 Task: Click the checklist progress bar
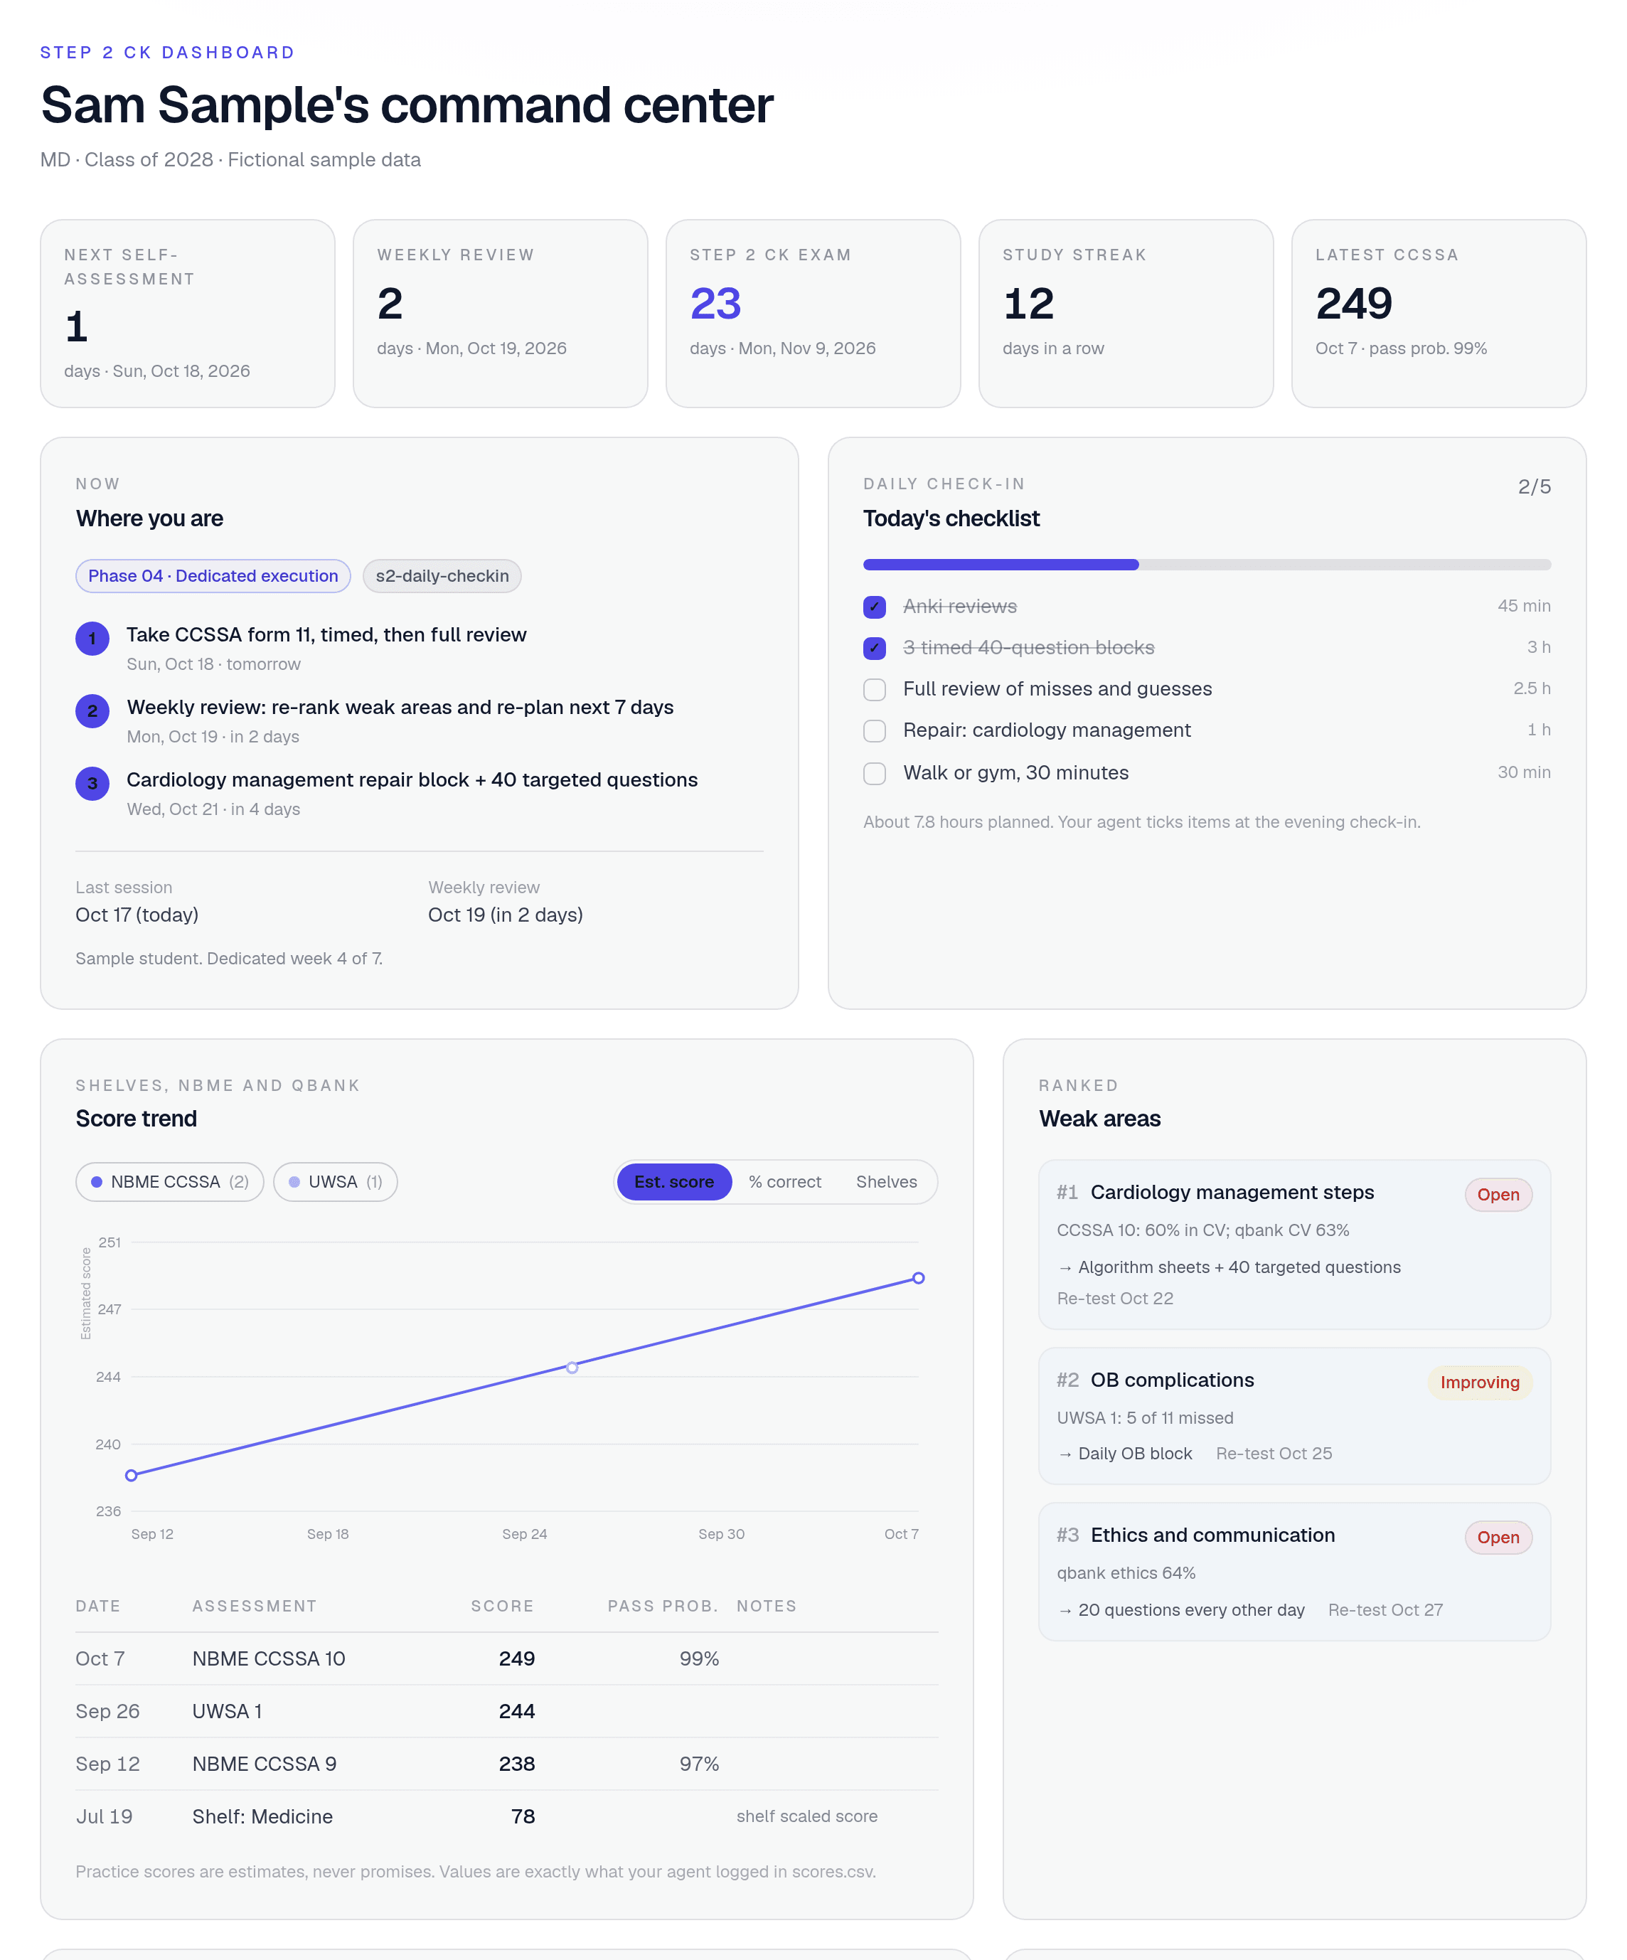point(1207,565)
